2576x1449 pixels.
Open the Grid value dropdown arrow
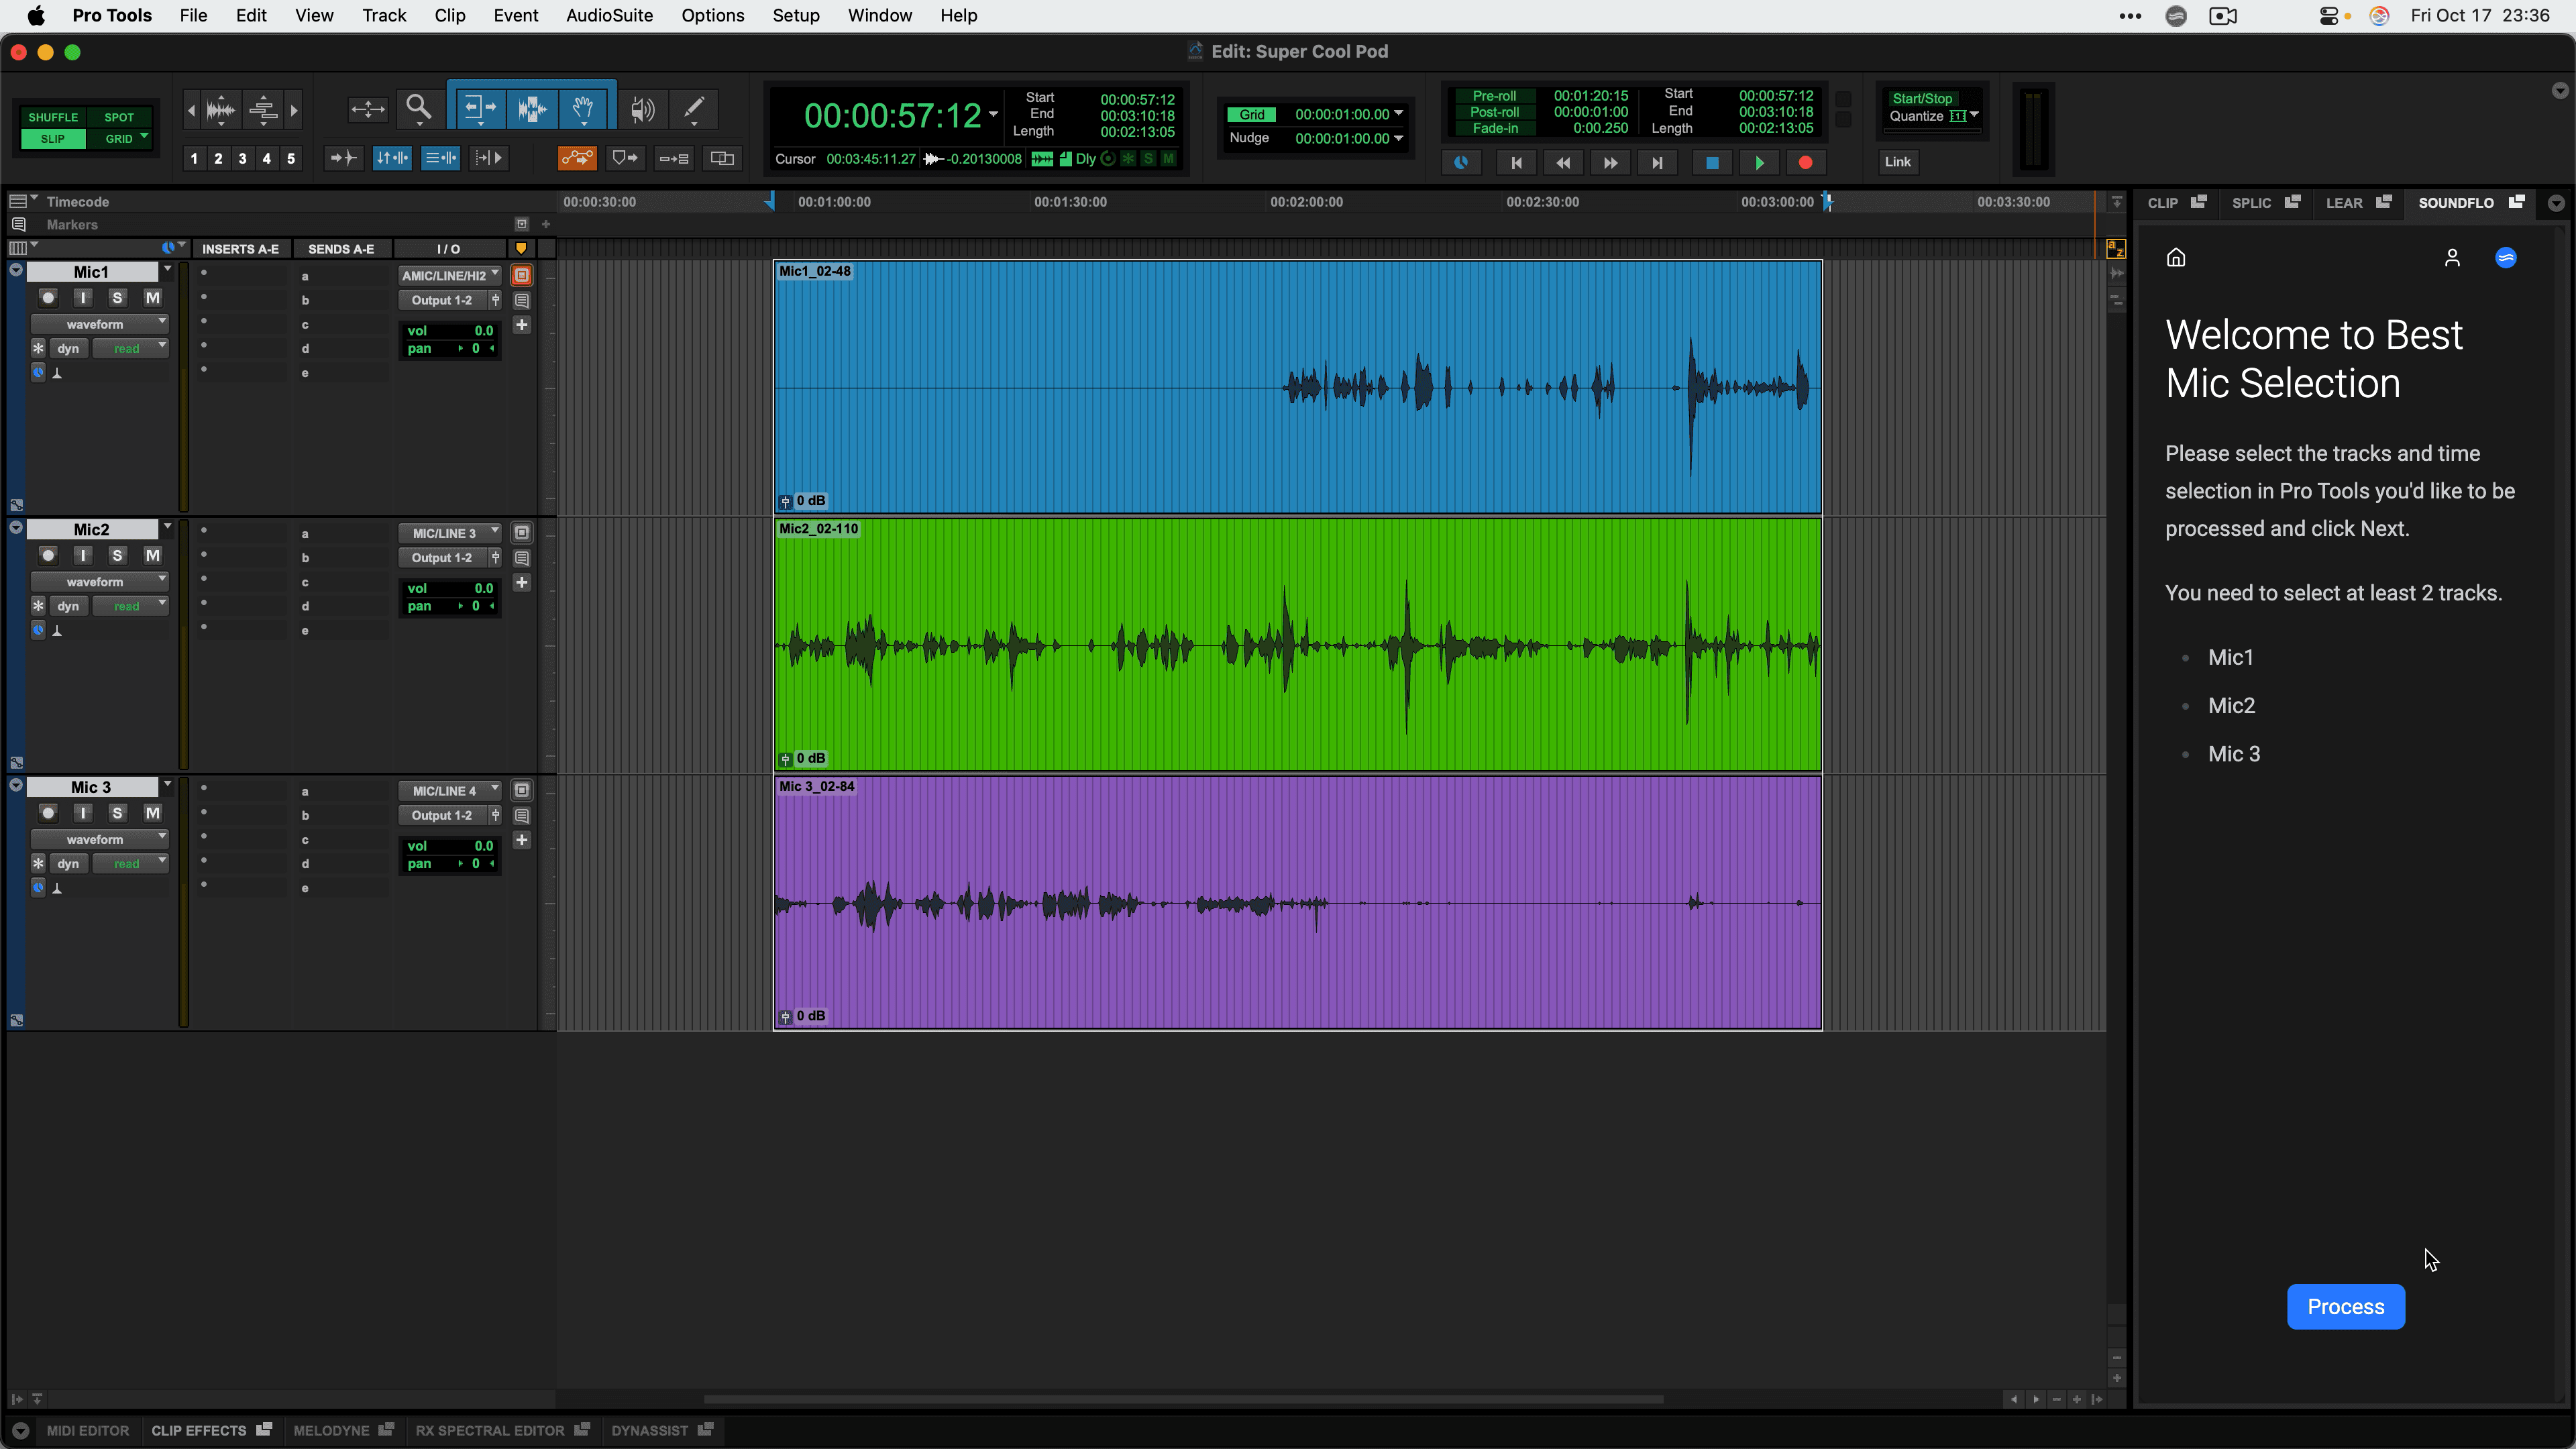click(x=1398, y=114)
